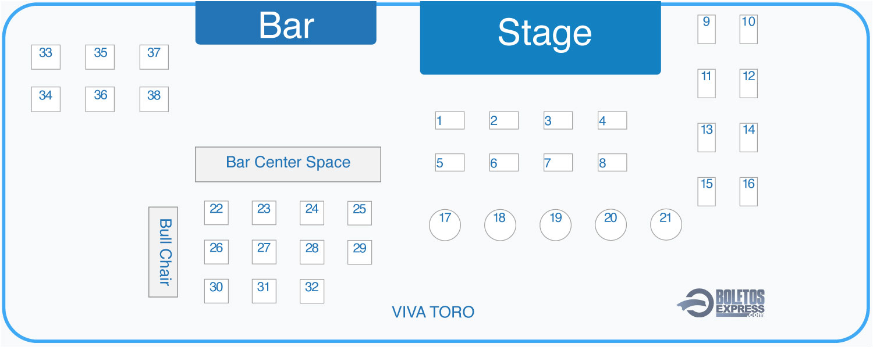Click the Bar block
This screenshot has width=873, height=347.
click(x=286, y=23)
